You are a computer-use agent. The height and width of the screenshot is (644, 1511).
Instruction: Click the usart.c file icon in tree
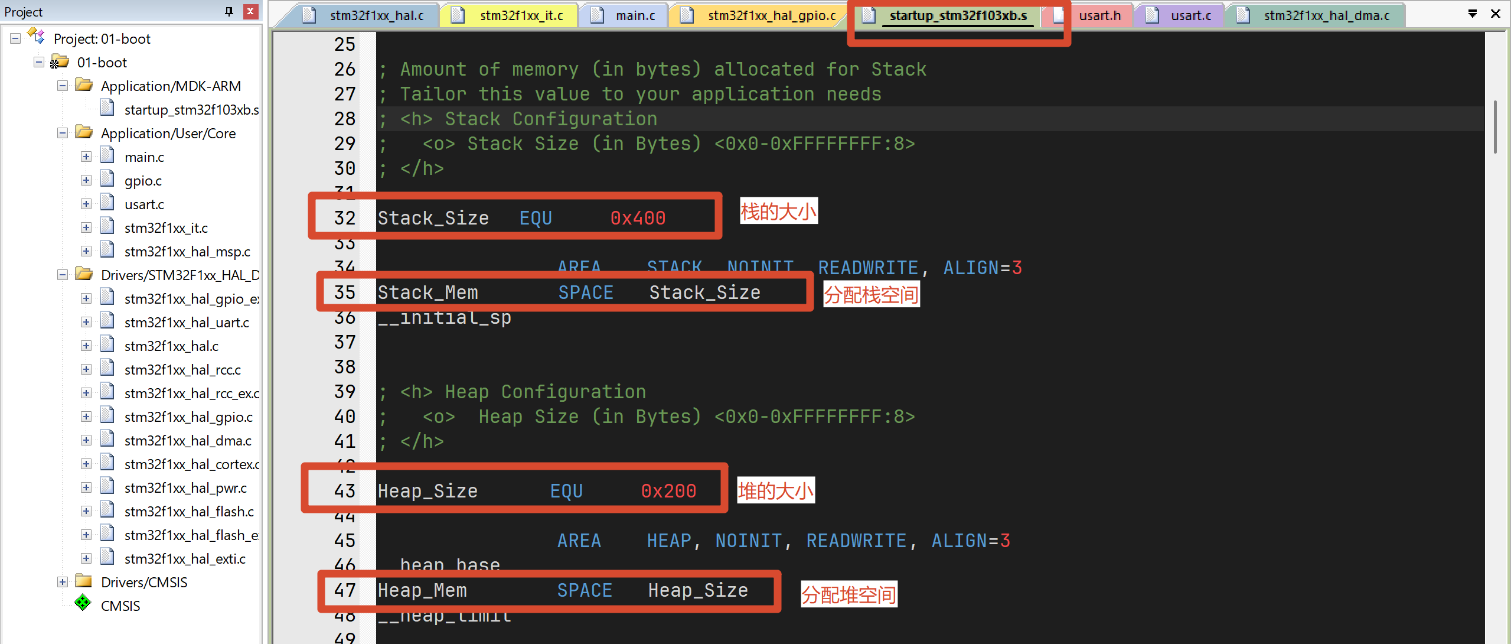click(x=107, y=203)
